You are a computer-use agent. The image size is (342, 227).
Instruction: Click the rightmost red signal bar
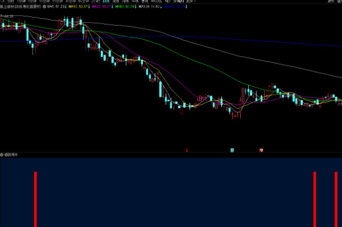tap(336, 200)
